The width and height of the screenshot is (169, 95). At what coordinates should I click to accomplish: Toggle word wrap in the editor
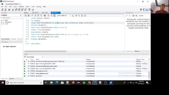(85, 16)
